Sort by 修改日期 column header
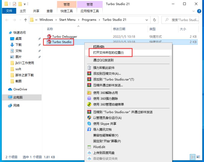The height and width of the screenshot is (162, 204). pos(119,29)
